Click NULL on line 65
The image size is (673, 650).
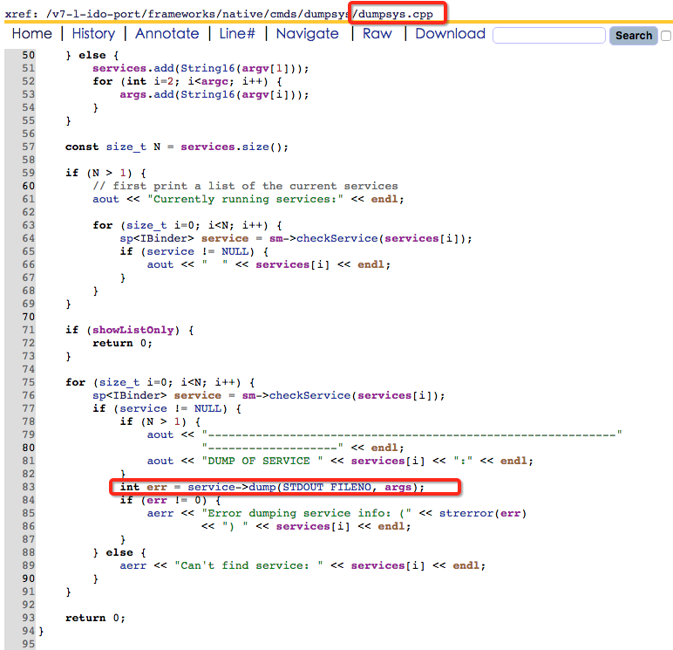[235, 251]
